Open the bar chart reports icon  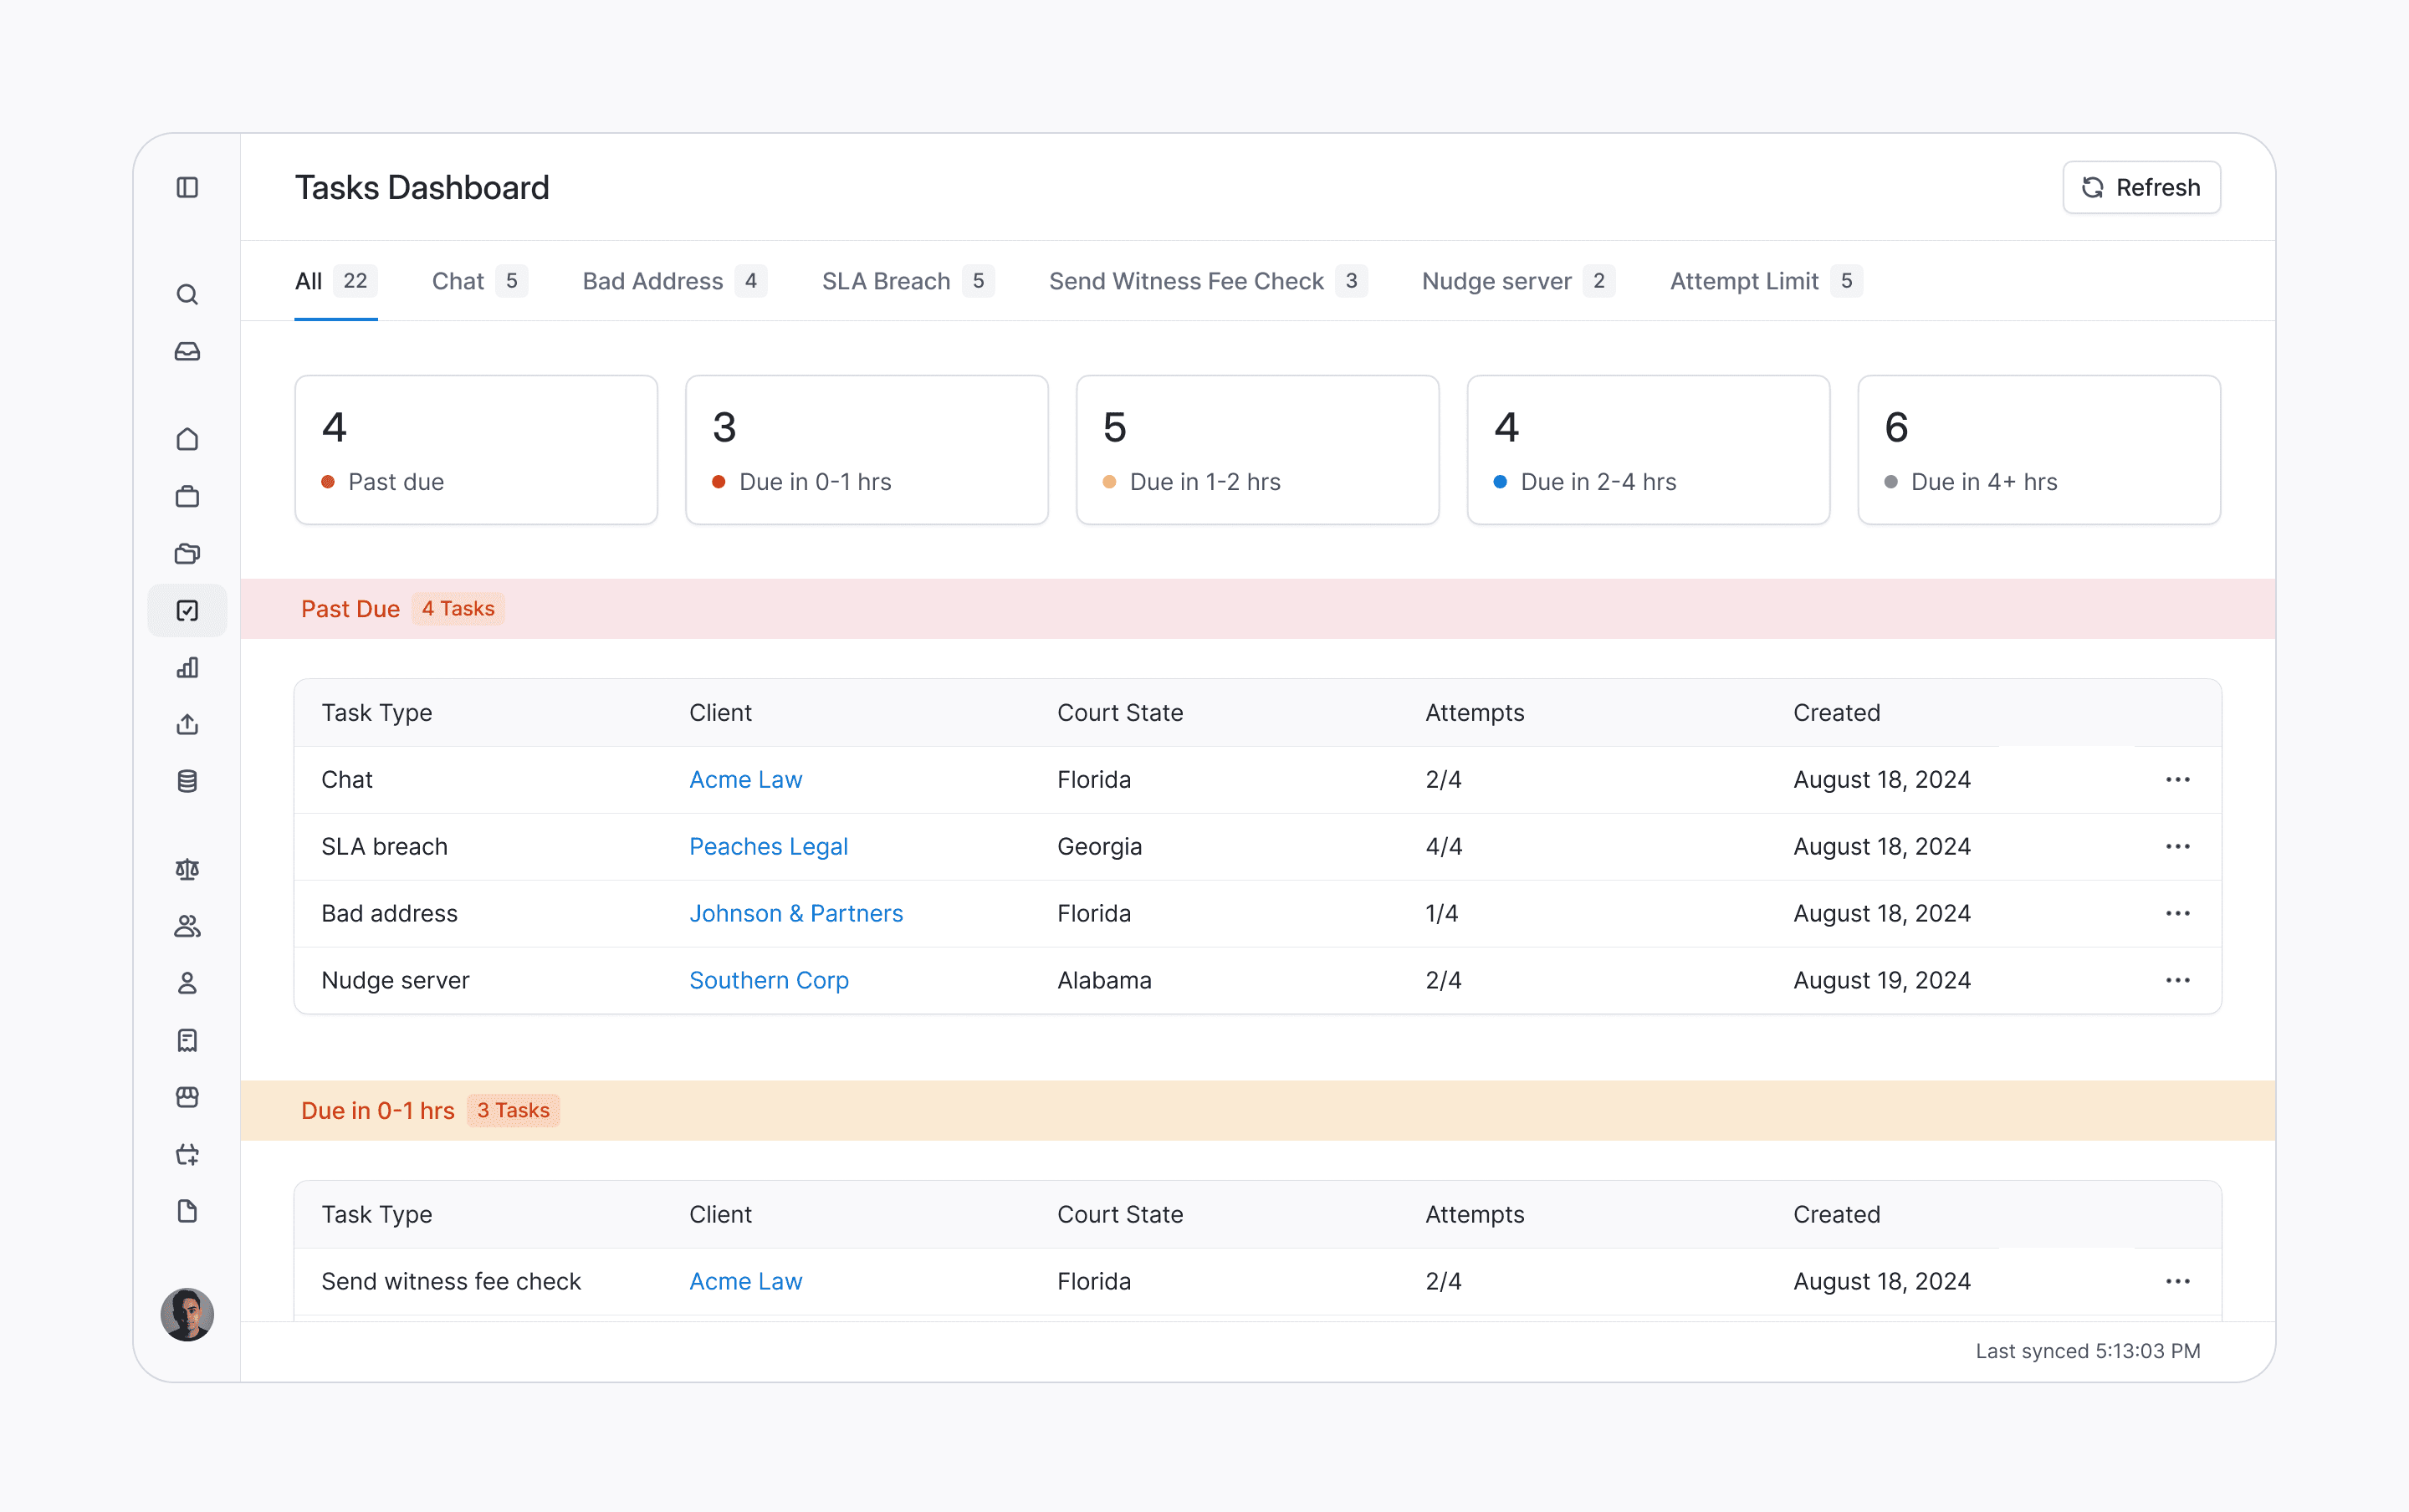[187, 667]
